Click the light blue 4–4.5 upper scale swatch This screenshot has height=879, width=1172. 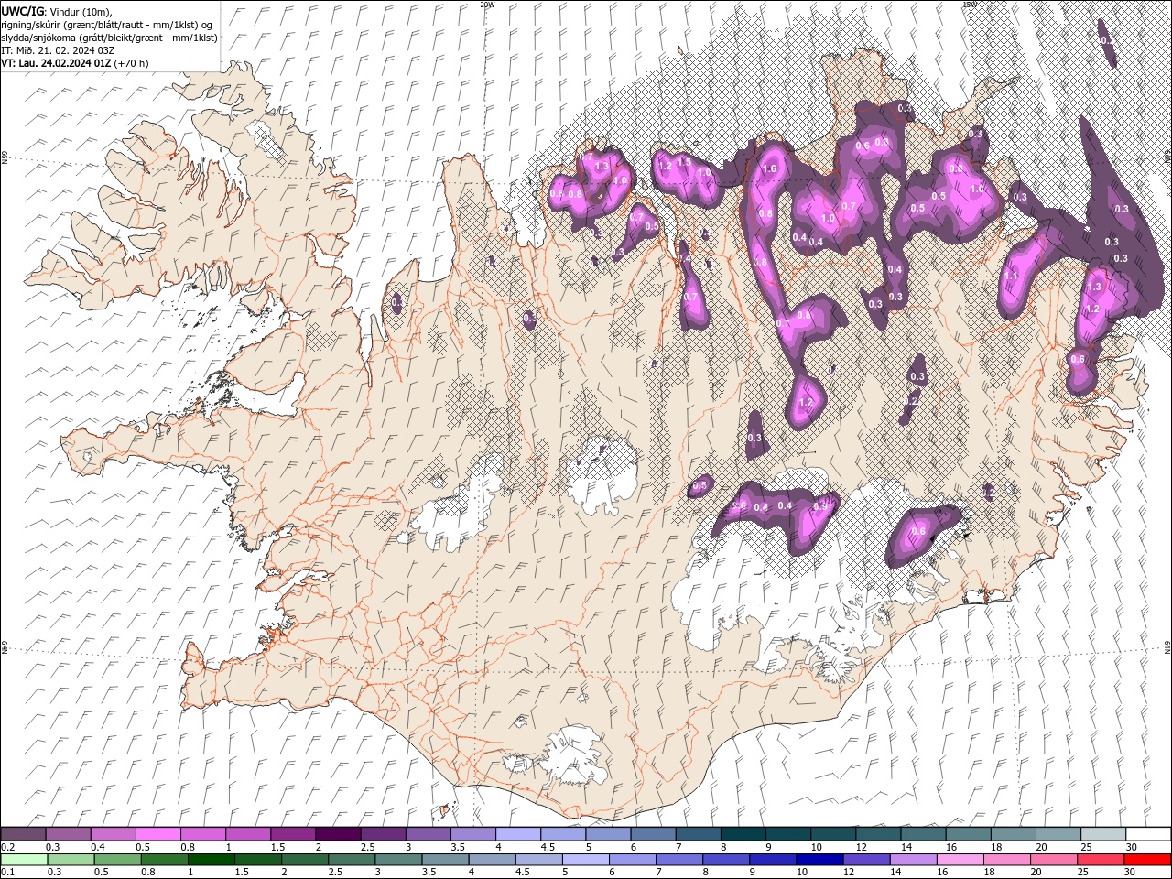tap(517, 834)
